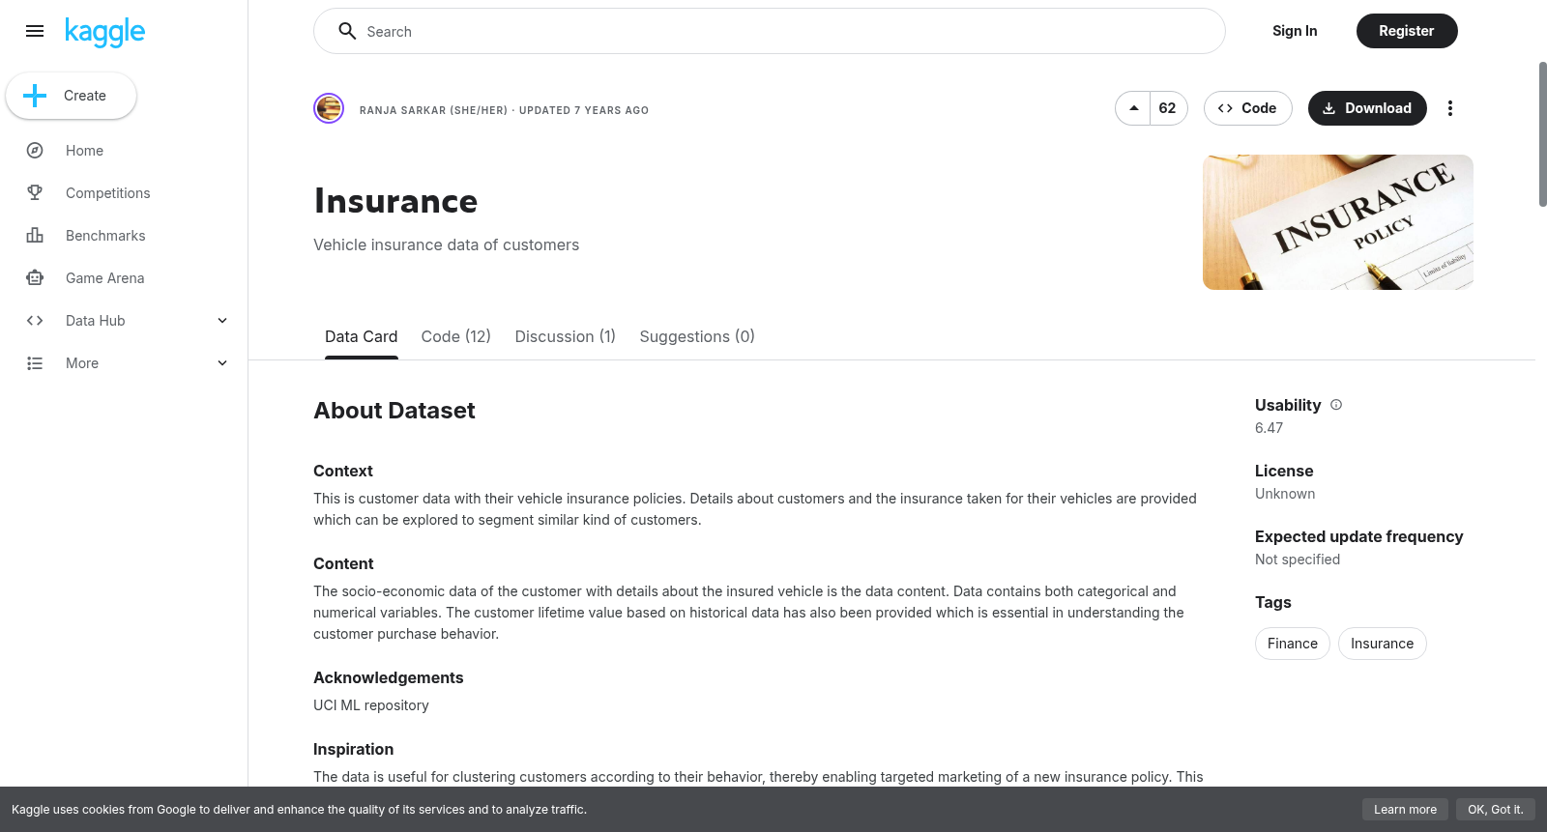Download the Insurance dataset
This screenshot has width=1547, height=832.
pyautogui.click(x=1367, y=108)
